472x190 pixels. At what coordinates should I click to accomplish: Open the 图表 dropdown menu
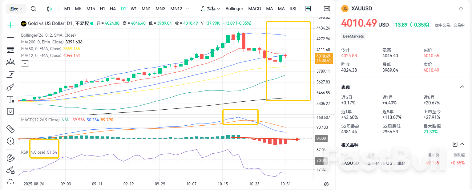(16, 9)
